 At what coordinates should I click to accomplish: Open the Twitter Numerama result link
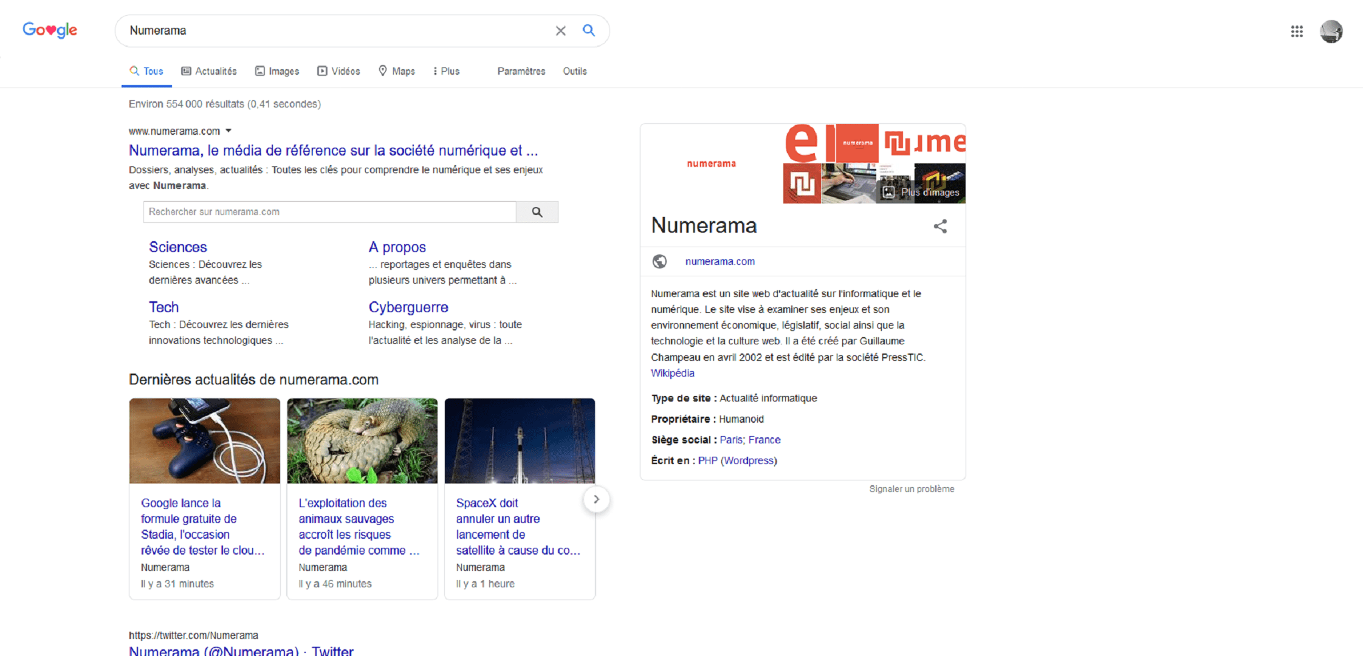[x=241, y=651]
